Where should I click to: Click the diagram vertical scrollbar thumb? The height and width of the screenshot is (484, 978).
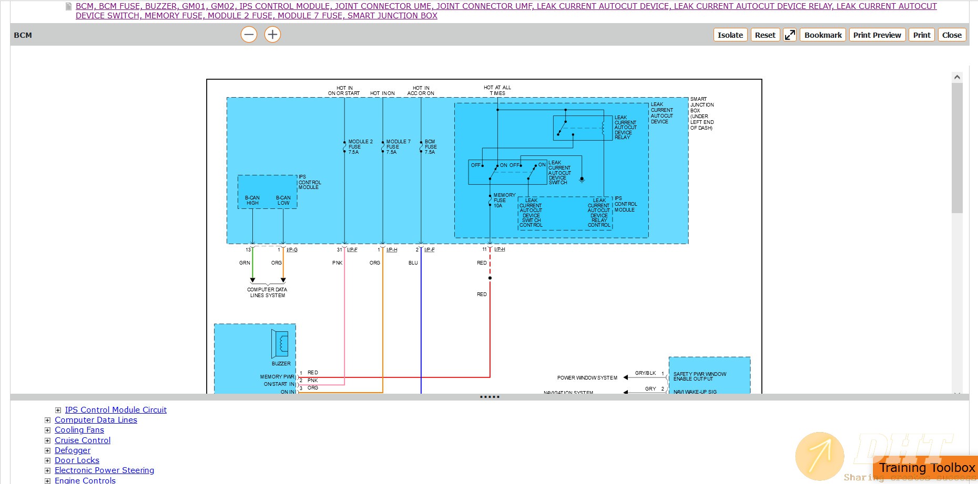pos(957,148)
